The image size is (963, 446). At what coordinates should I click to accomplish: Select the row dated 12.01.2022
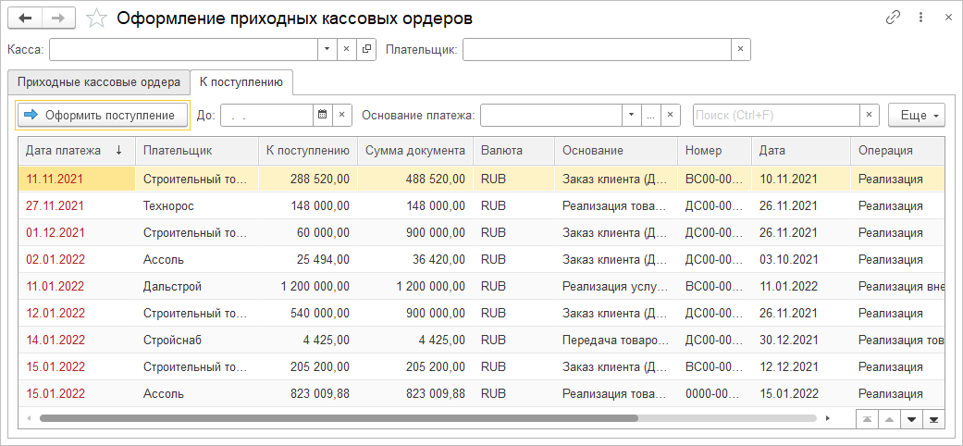click(x=481, y=314)
